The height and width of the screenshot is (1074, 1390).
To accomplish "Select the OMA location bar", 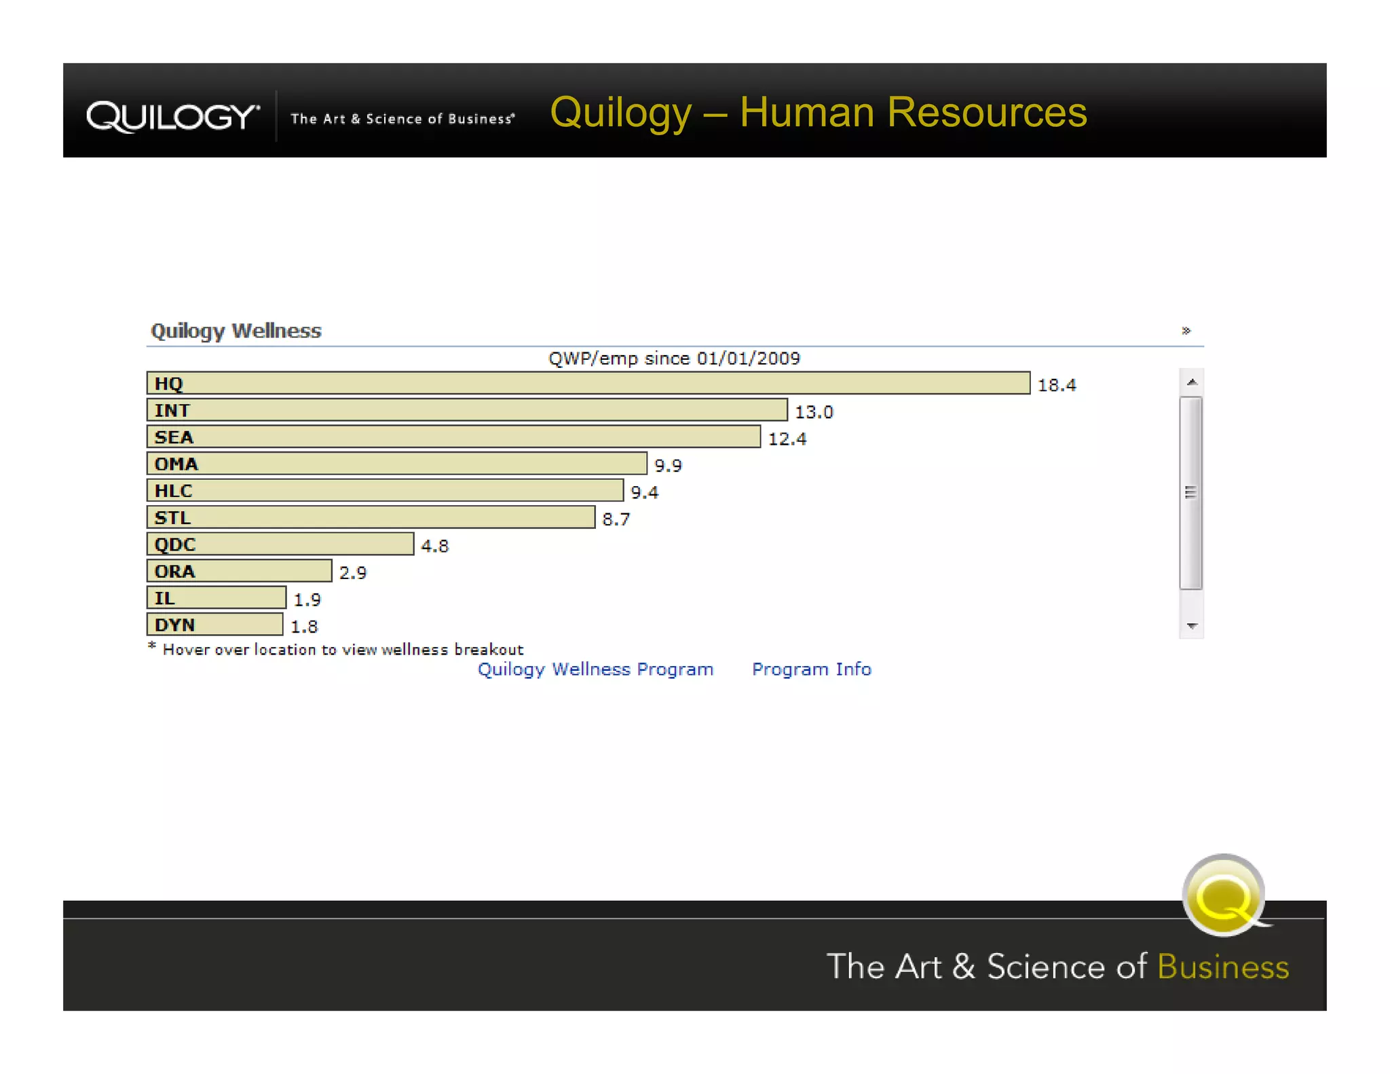I will [x=396, y=464].
